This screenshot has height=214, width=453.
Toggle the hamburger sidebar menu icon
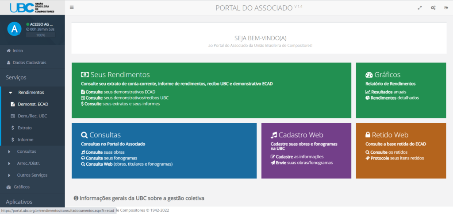(x=72, y=8)
